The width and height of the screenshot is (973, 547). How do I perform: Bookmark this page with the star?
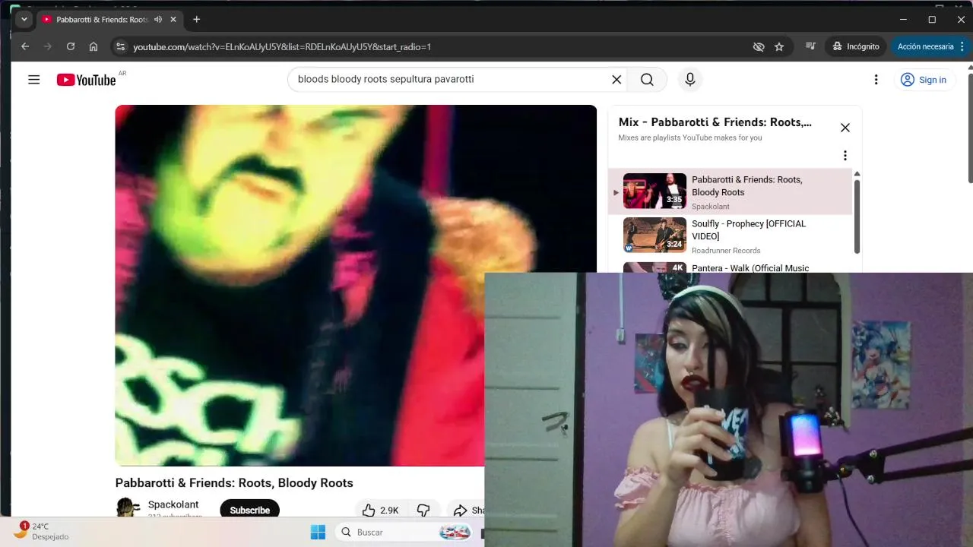point(779,46)
